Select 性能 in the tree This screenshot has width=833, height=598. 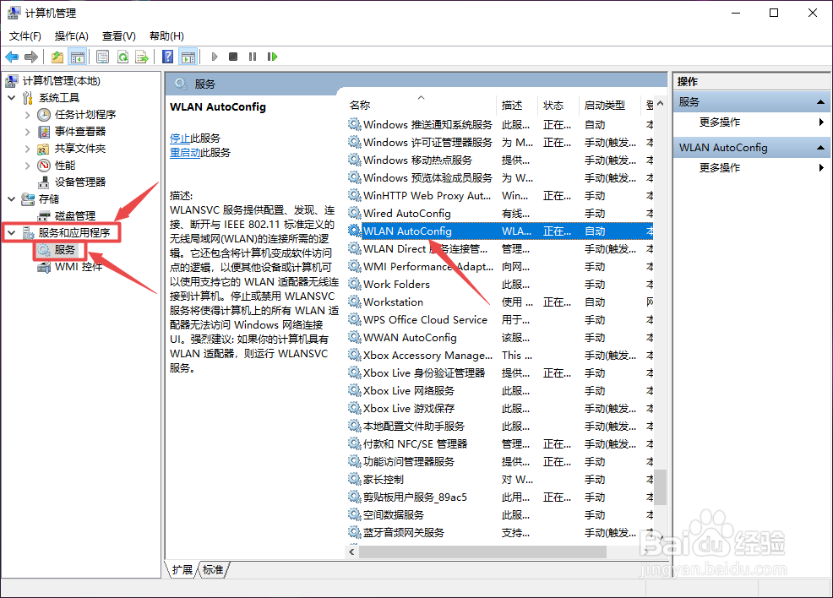(x=65, y=166)
